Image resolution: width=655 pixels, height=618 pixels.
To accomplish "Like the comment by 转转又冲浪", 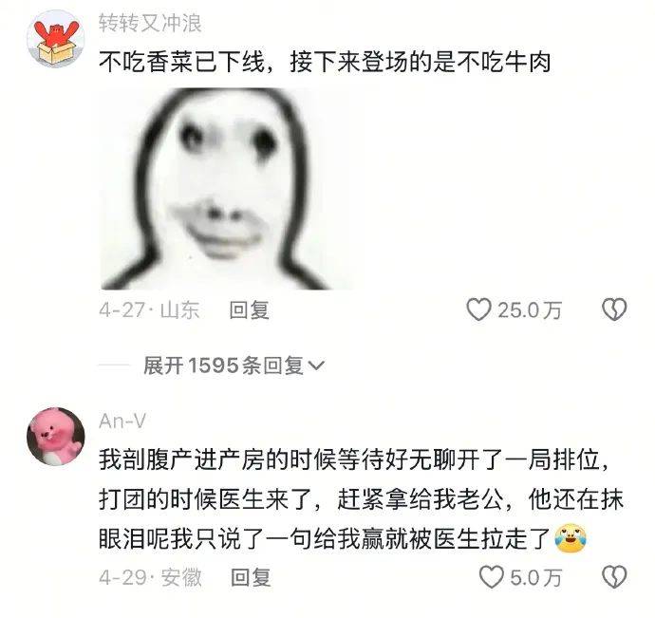I will tap(478, 309).
